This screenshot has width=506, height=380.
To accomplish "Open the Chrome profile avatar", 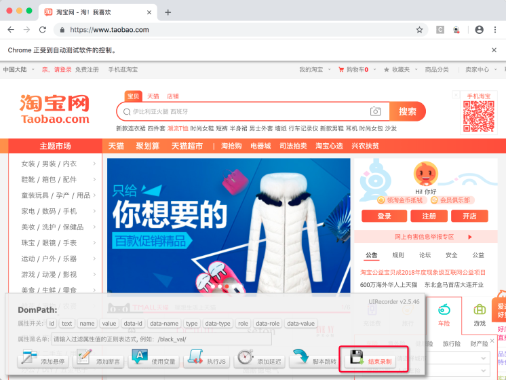I will pos(480,30).
